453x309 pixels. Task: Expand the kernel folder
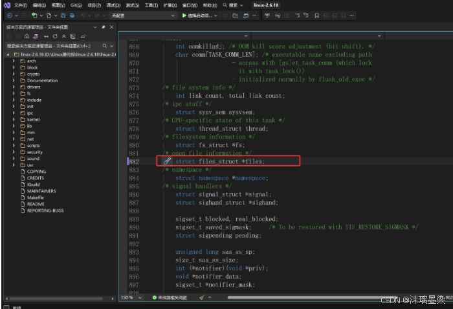pyautogui.click(x=14, y=119)
